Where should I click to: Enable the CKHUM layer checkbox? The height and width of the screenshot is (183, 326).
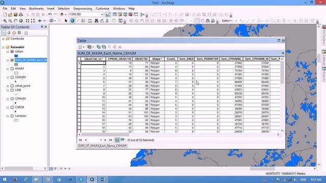[x=12, y=77]
